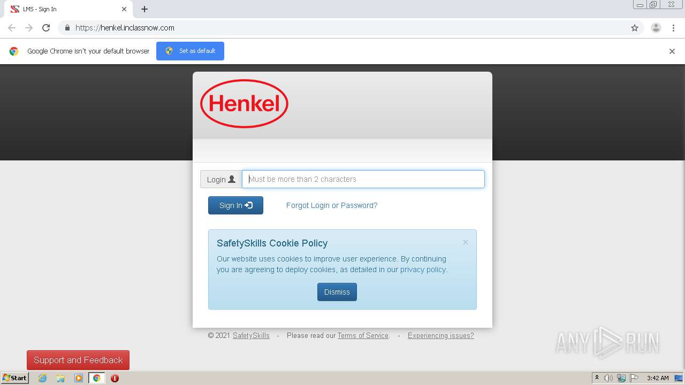
Task: Open the Forgot Login or Password link
Action: [332, 205]
